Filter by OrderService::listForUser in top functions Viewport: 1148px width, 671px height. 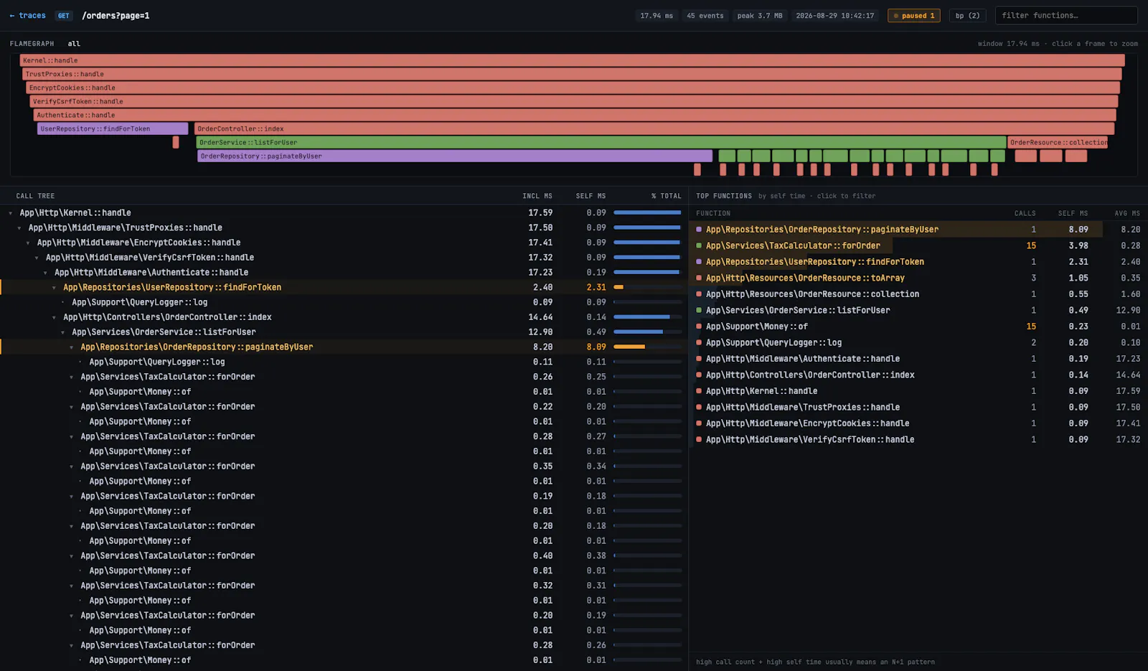point(918,310)
